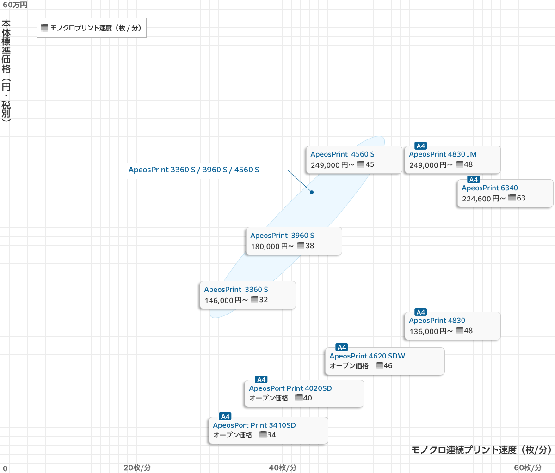The height and width of the screenshot is (473, 555).
Task: Click the 249,000円〜 price on ApeosPrint 4560 S
Action: pyautogui.click(x=333, y=165)
